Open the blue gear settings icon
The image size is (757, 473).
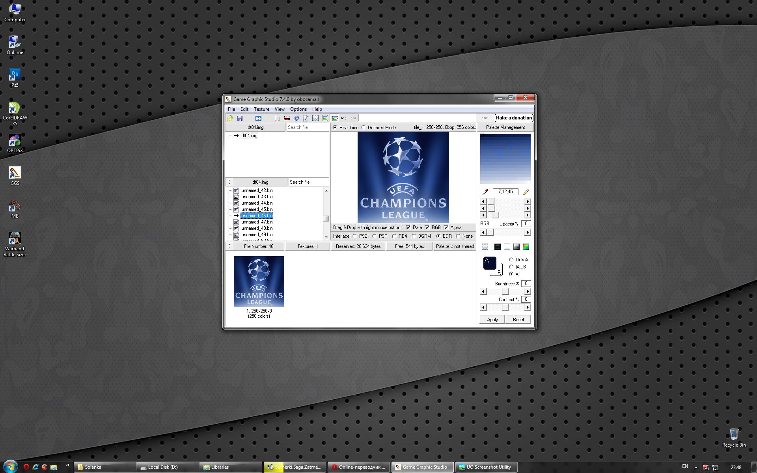296,118
